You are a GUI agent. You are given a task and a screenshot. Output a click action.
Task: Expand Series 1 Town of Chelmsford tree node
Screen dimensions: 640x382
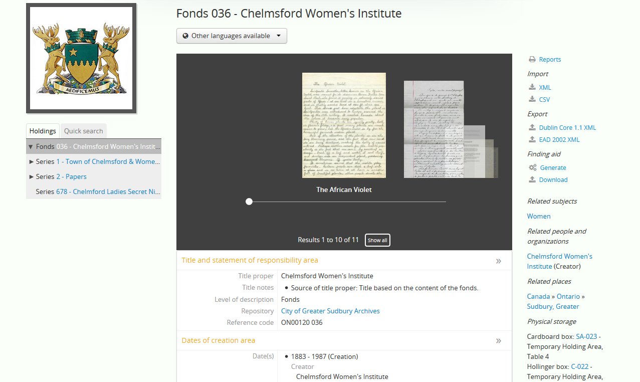(32, 162)
